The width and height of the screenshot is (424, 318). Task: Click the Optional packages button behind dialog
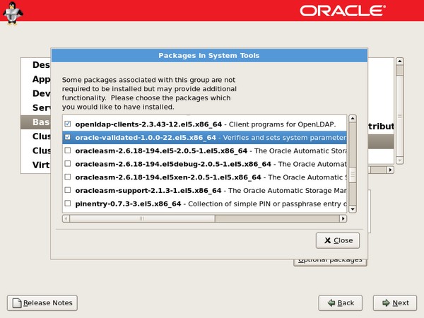(330, 262)
